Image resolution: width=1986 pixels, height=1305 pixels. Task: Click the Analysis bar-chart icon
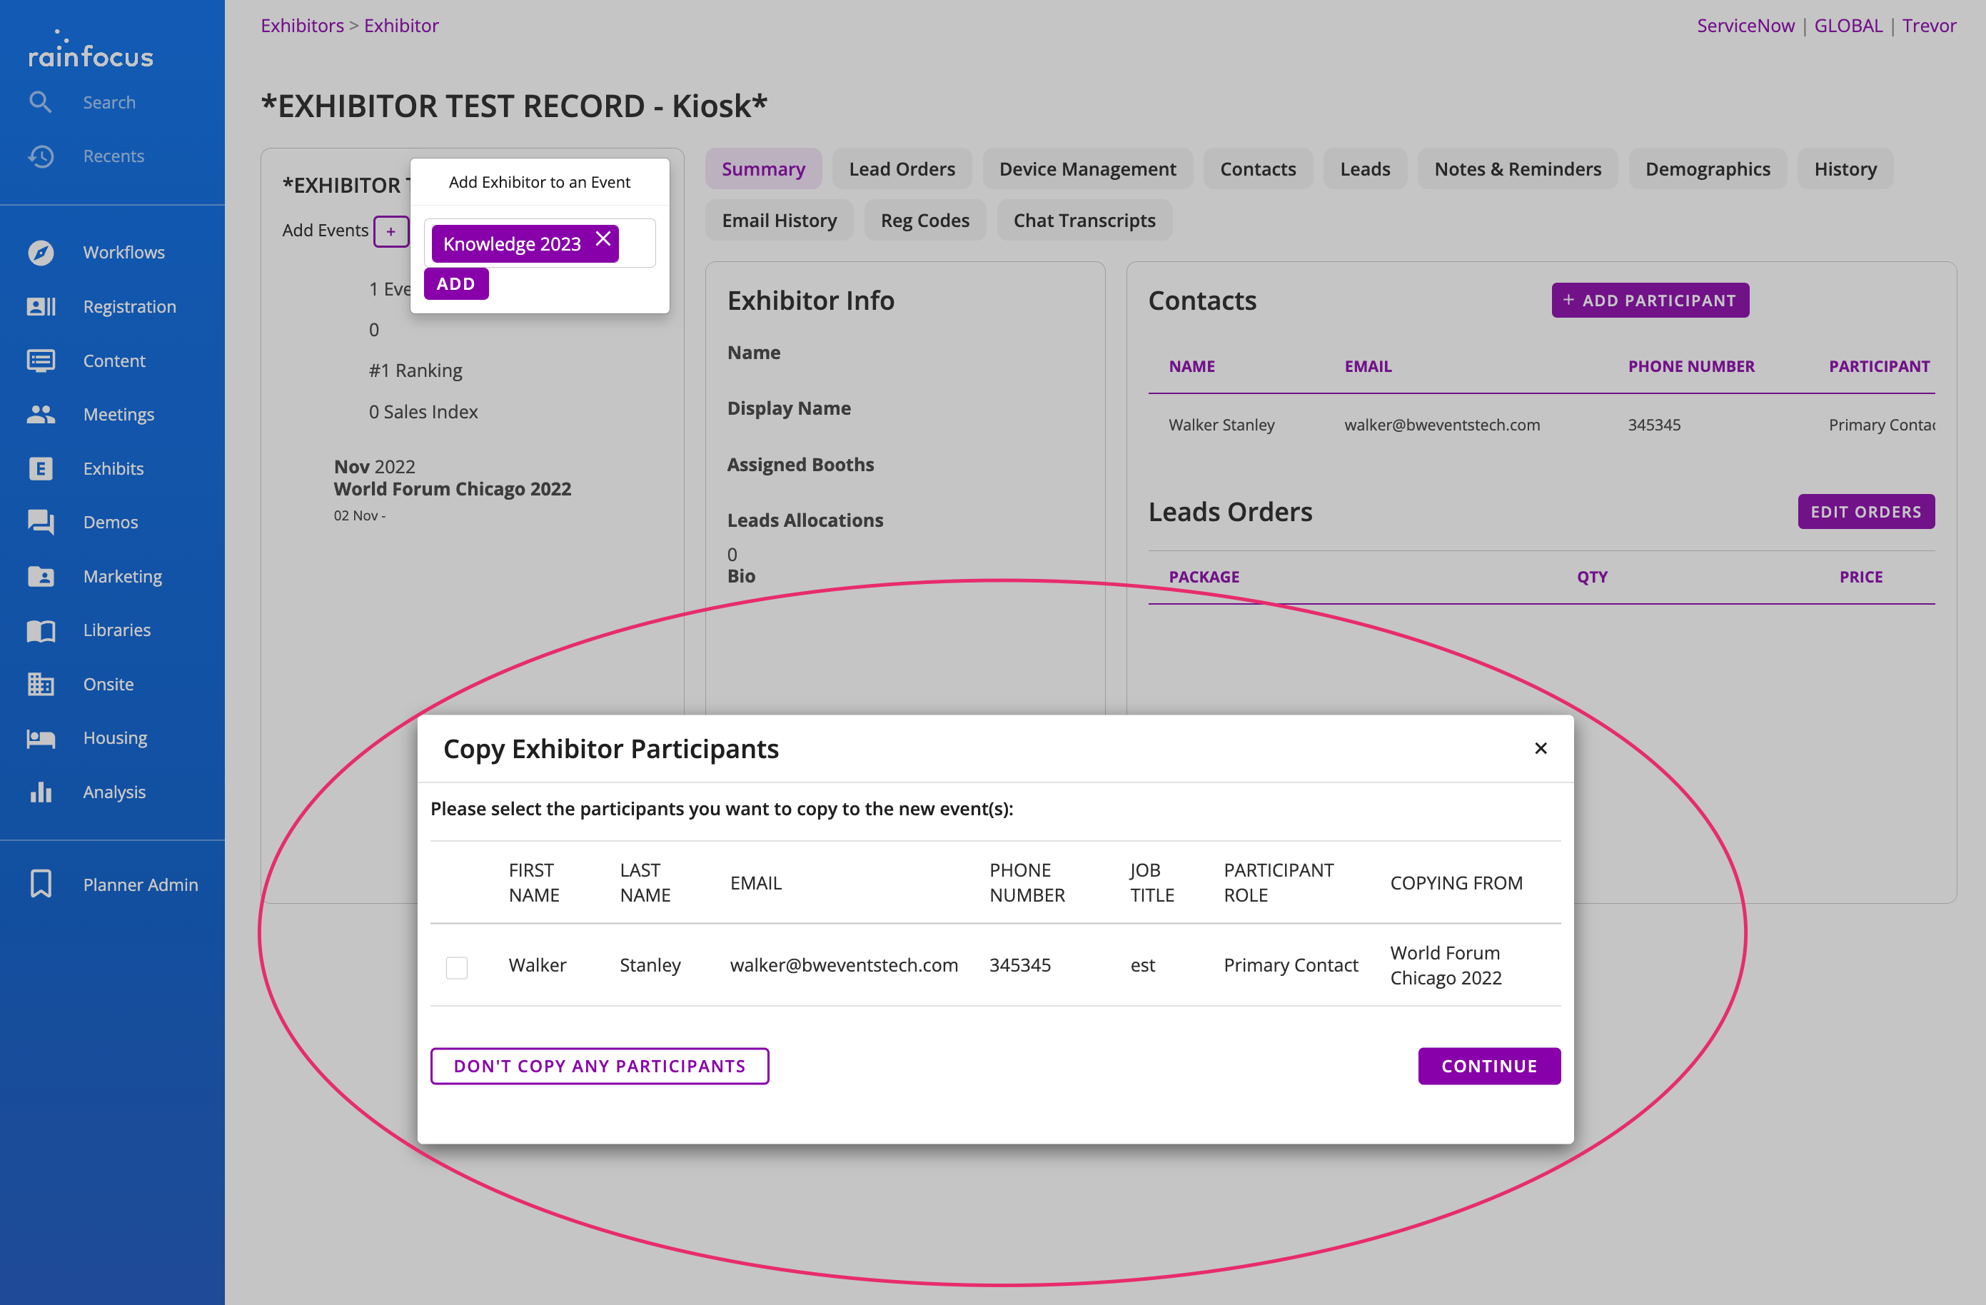point(40,792)
